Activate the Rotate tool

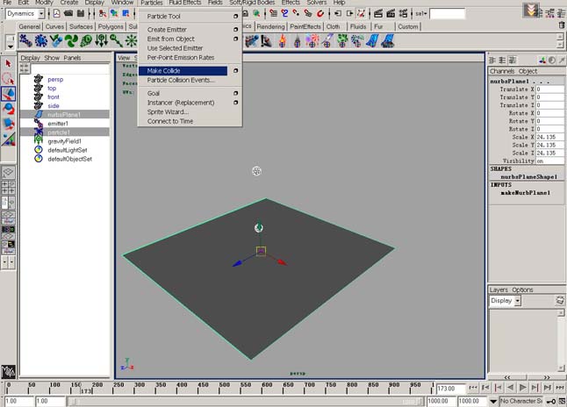coord(8,109)
